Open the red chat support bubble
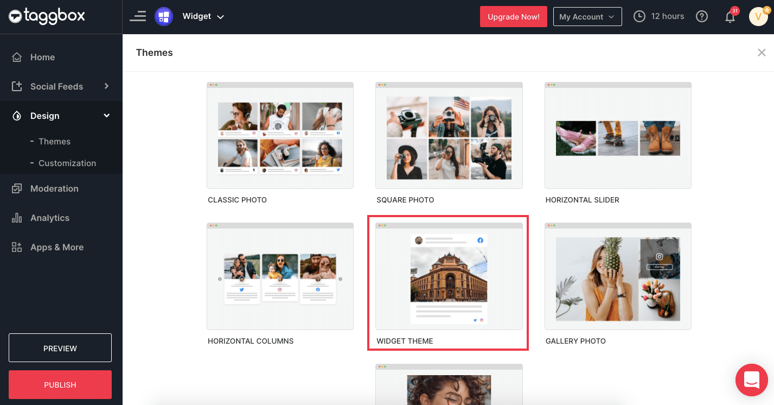This screenshot has width=774, height=405. coord(751,380)
